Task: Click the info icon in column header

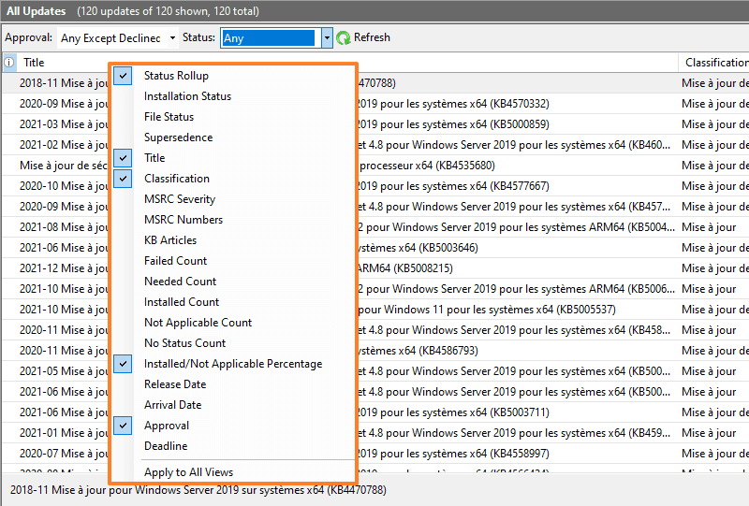Action: (x=9, y=63)
